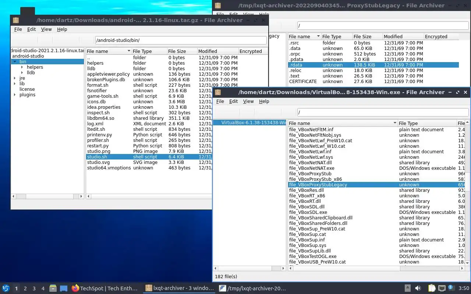Select file_VBoxSDL.dll
The width and height of the screenshot is (471, 294).
(307, 207)
